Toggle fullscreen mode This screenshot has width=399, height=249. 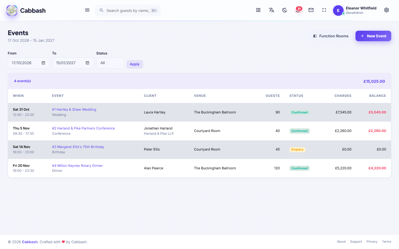[324, 10]
